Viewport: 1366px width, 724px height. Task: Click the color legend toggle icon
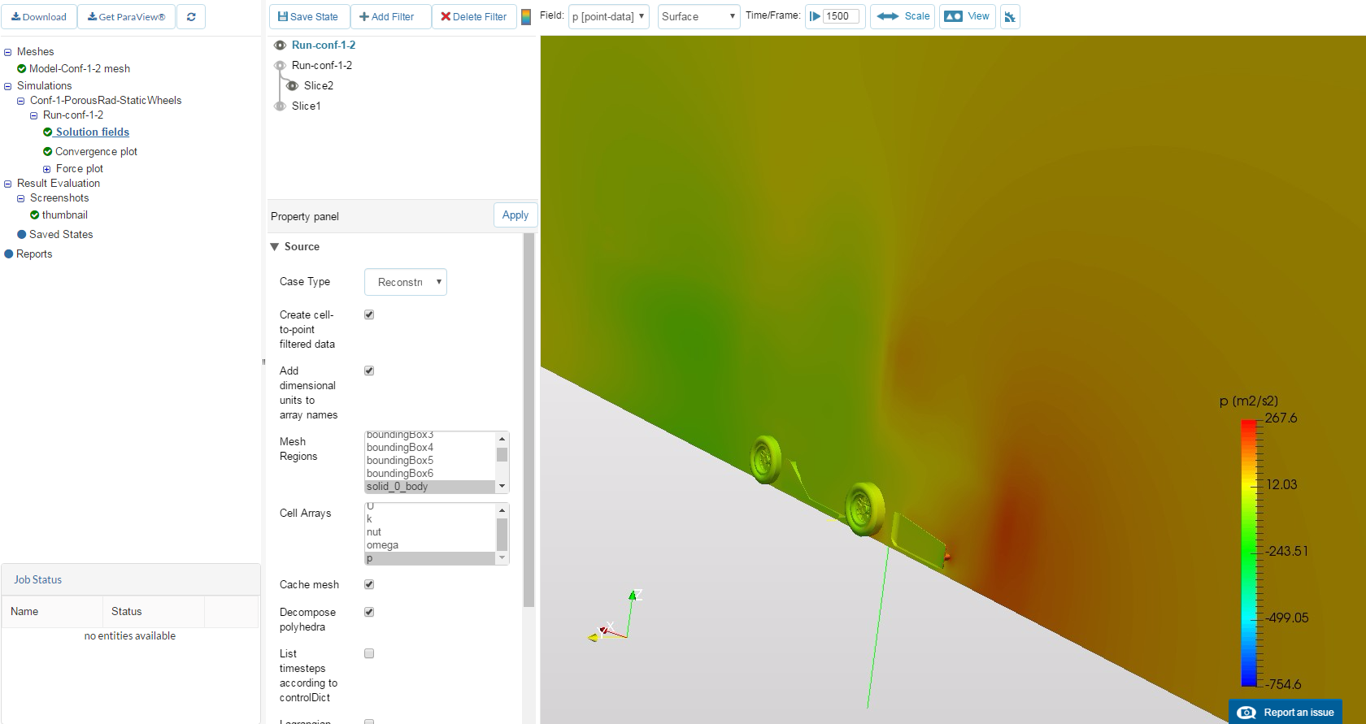click(x=526, y=17)
